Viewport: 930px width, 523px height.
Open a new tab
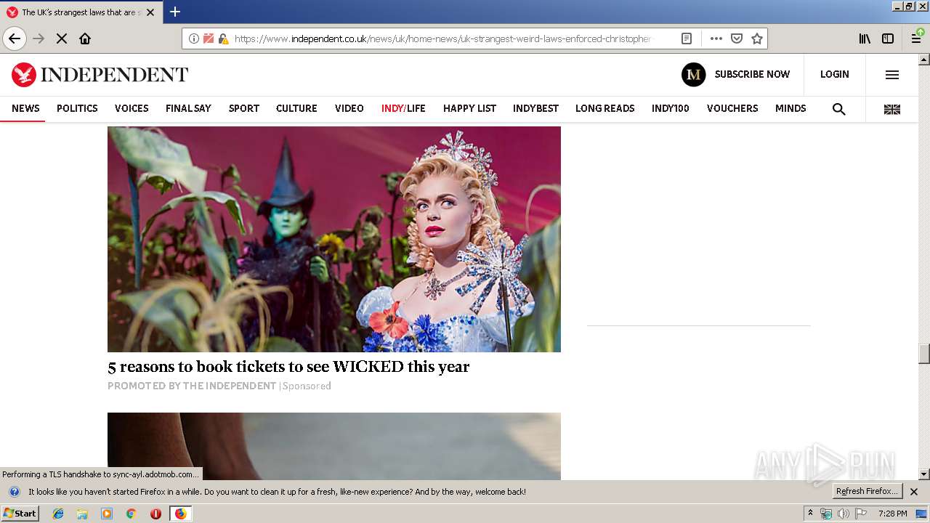pyautogui.click(x=175, y=12)
